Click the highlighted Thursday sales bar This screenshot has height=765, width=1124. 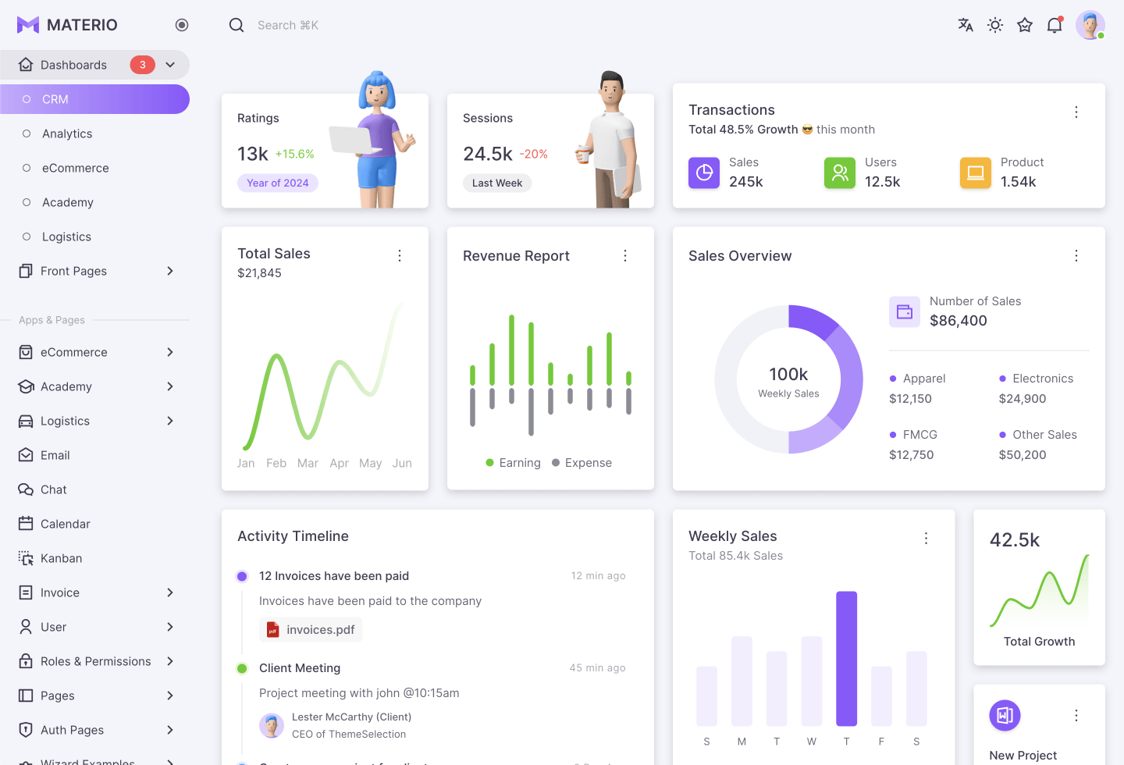(846, 659)
